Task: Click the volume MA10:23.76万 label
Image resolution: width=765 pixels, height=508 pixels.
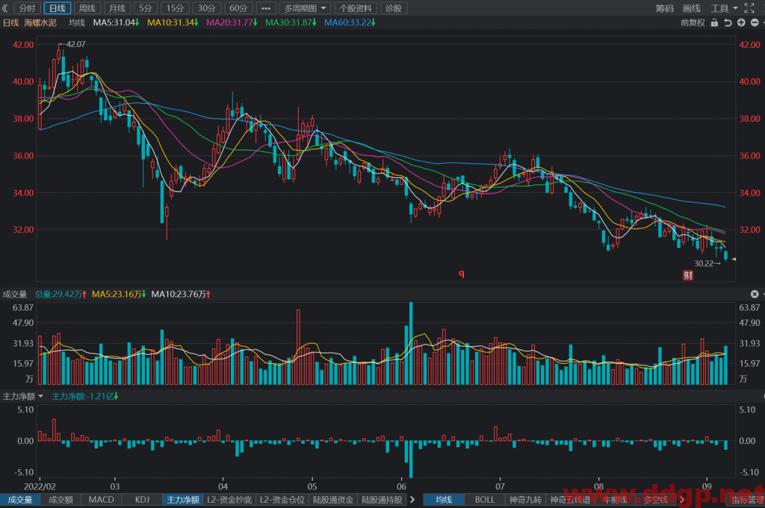Action: (x=181, y=294)
